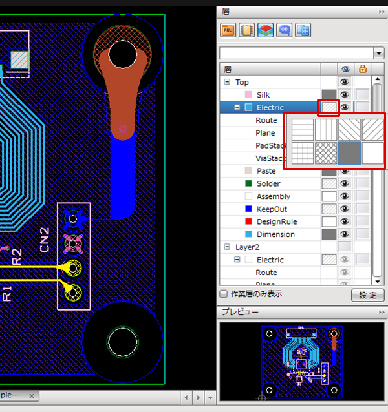Click the 設定 settings button
The height and width of the screenshot is (412, 388).
click(x=368, y=295)
